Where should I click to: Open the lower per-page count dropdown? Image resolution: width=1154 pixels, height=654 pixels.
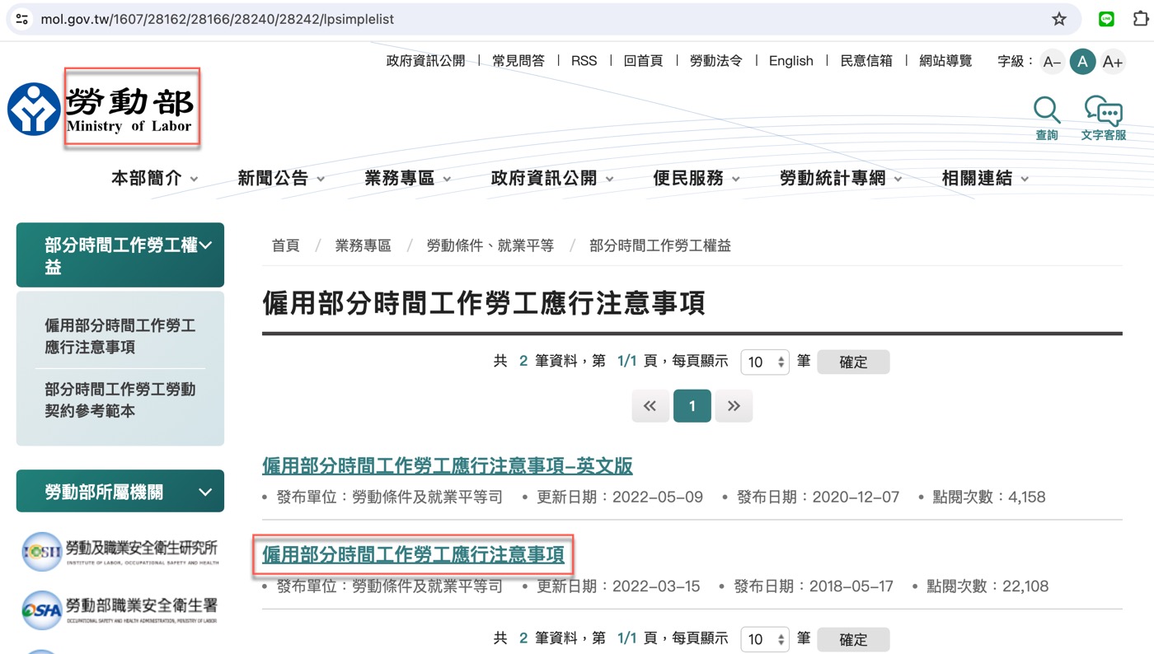(x=765, y=640)
